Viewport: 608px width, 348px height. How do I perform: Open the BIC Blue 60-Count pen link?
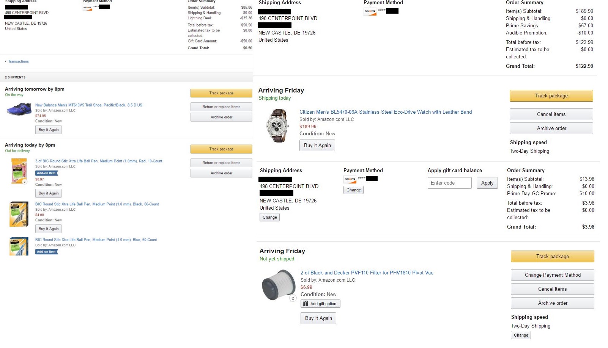(x=96, y=240)
